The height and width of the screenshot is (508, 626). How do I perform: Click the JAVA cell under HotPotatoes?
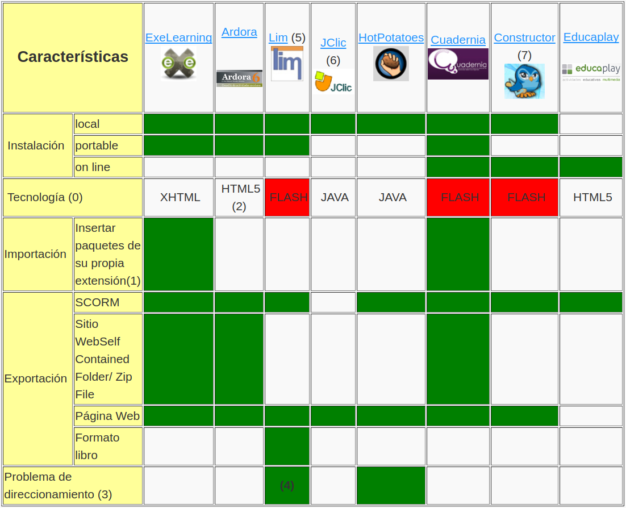tap(391, 197)
